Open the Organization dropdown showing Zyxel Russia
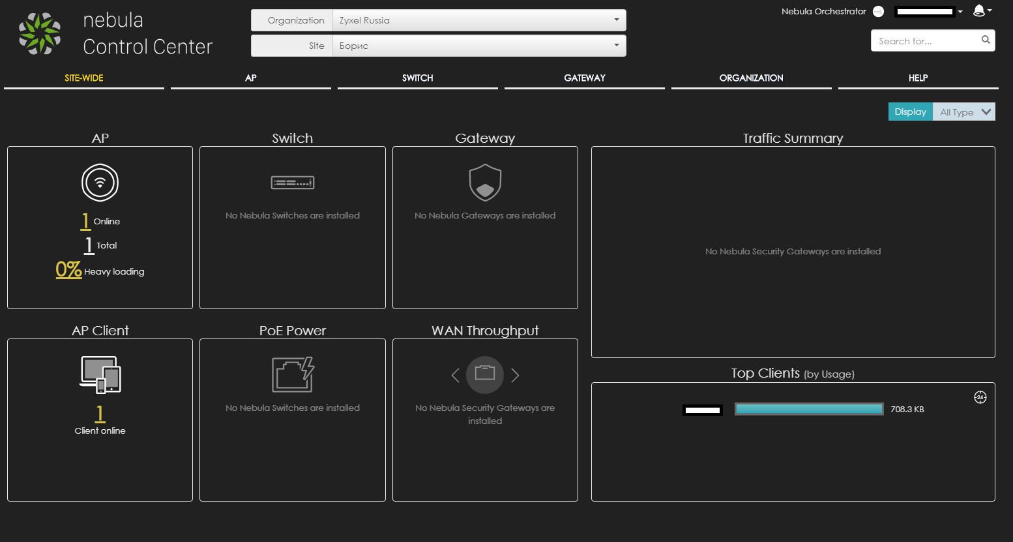 point(479,20)
